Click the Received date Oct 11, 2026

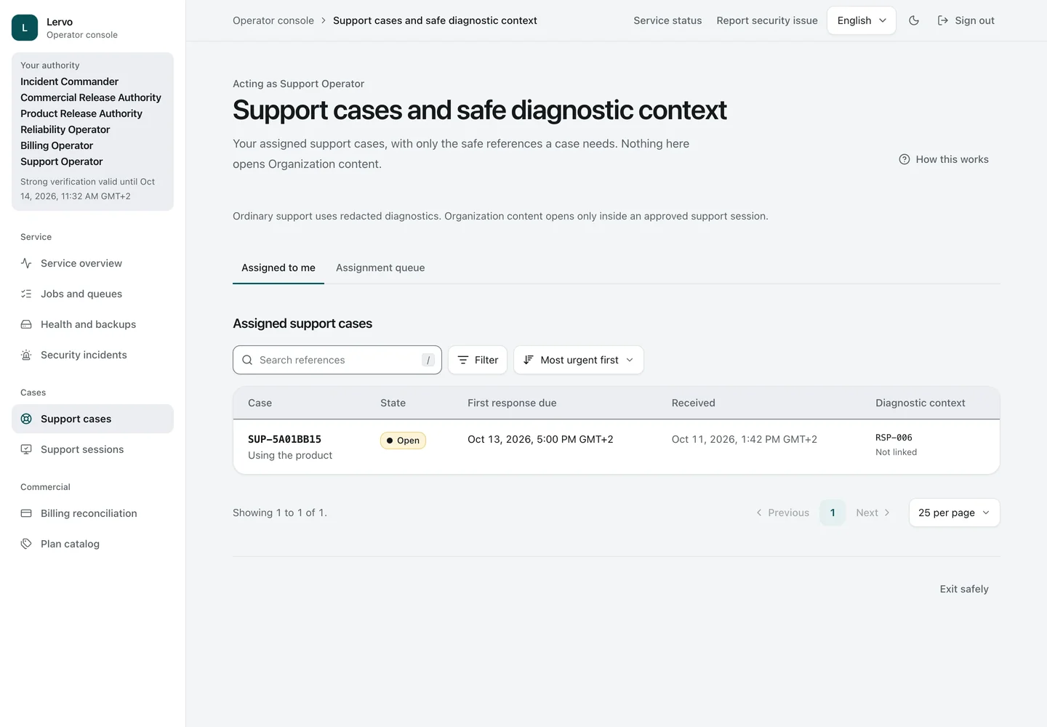point(745,439)
